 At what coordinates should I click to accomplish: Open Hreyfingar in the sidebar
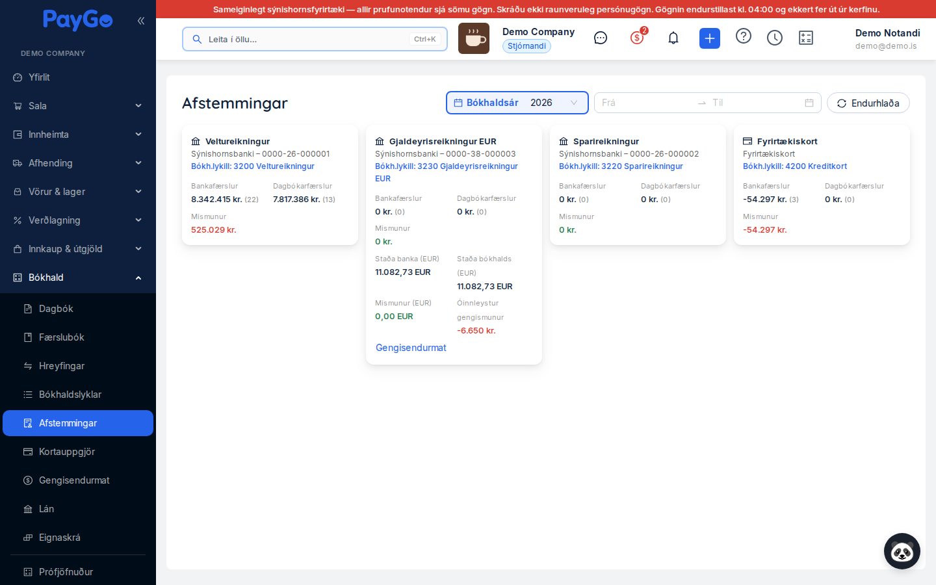click(x=78, y=366)
